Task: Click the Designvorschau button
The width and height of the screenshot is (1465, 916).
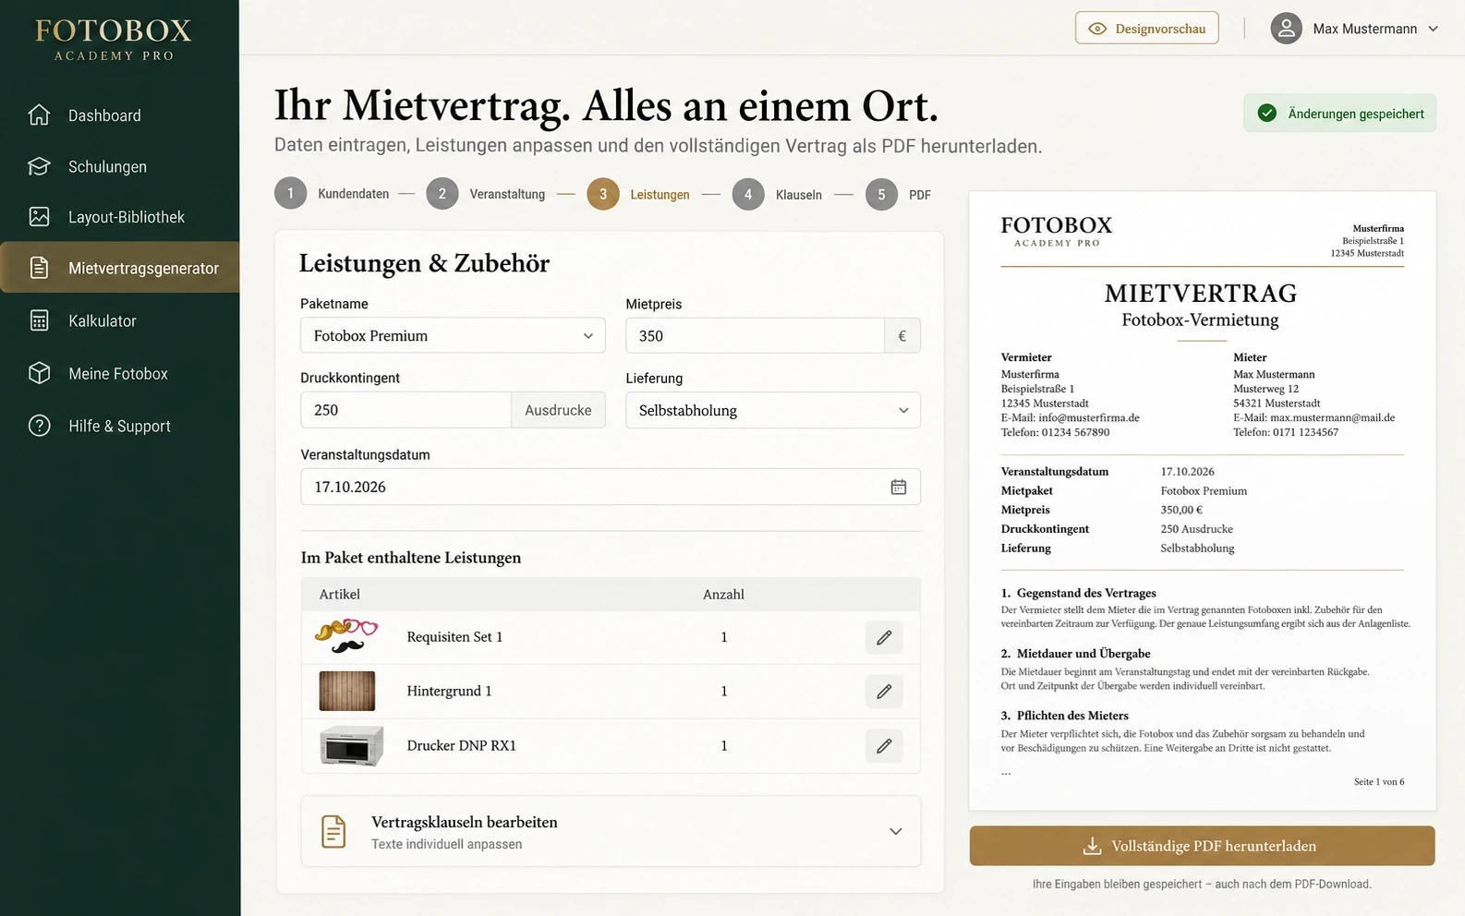Action: [x=1146, y=29]
